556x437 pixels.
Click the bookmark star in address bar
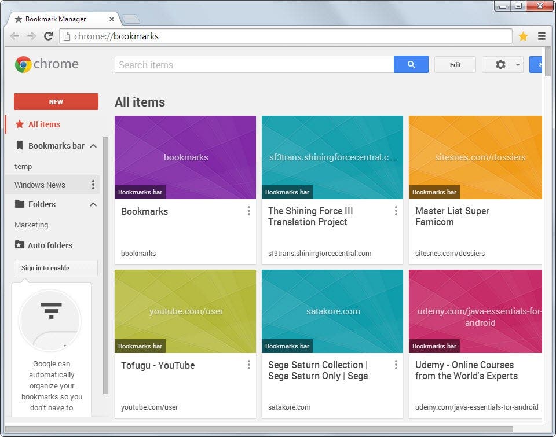coord(523,36)
